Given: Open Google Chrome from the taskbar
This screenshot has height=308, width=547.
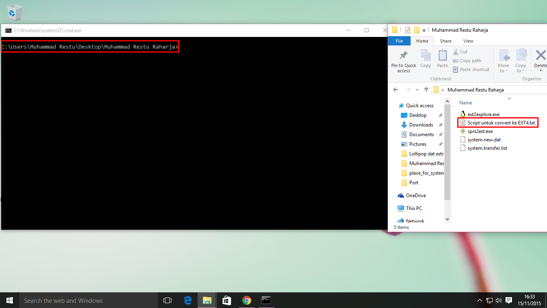Looking at the screenshot, I should coord(246,300).
